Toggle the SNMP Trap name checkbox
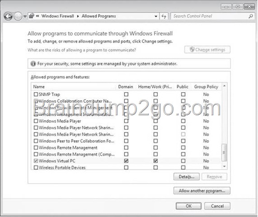This screenshot has height=217, width=258. [x=36, y=94]
